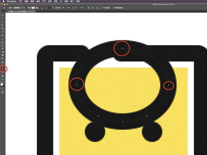Select the Clone Stamp tool
The height and width of the screenshot is (155, 207).
(2, 42)
